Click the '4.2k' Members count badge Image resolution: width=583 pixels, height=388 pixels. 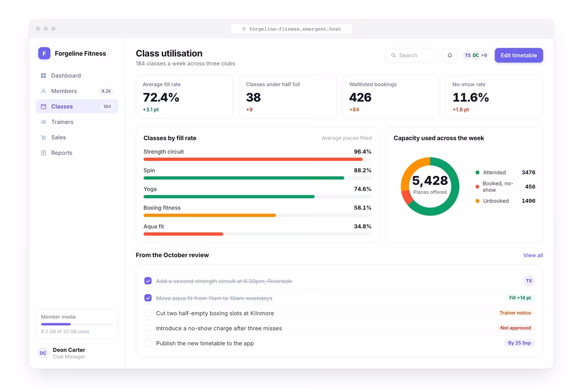(106, 91)
